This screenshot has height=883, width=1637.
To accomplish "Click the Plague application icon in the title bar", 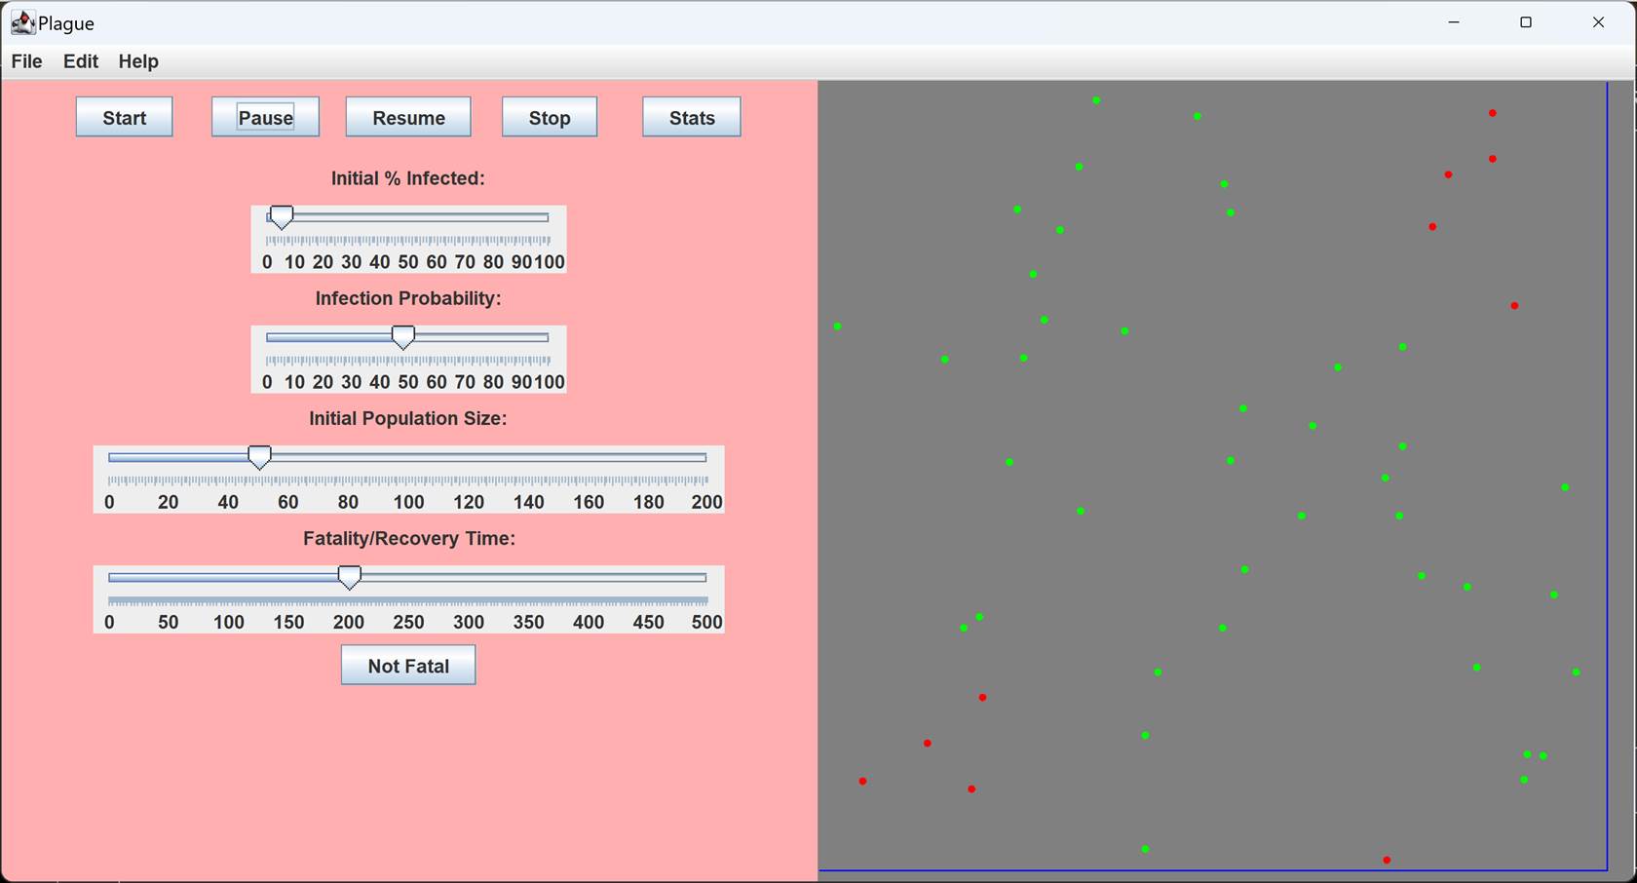I will 21,21.
